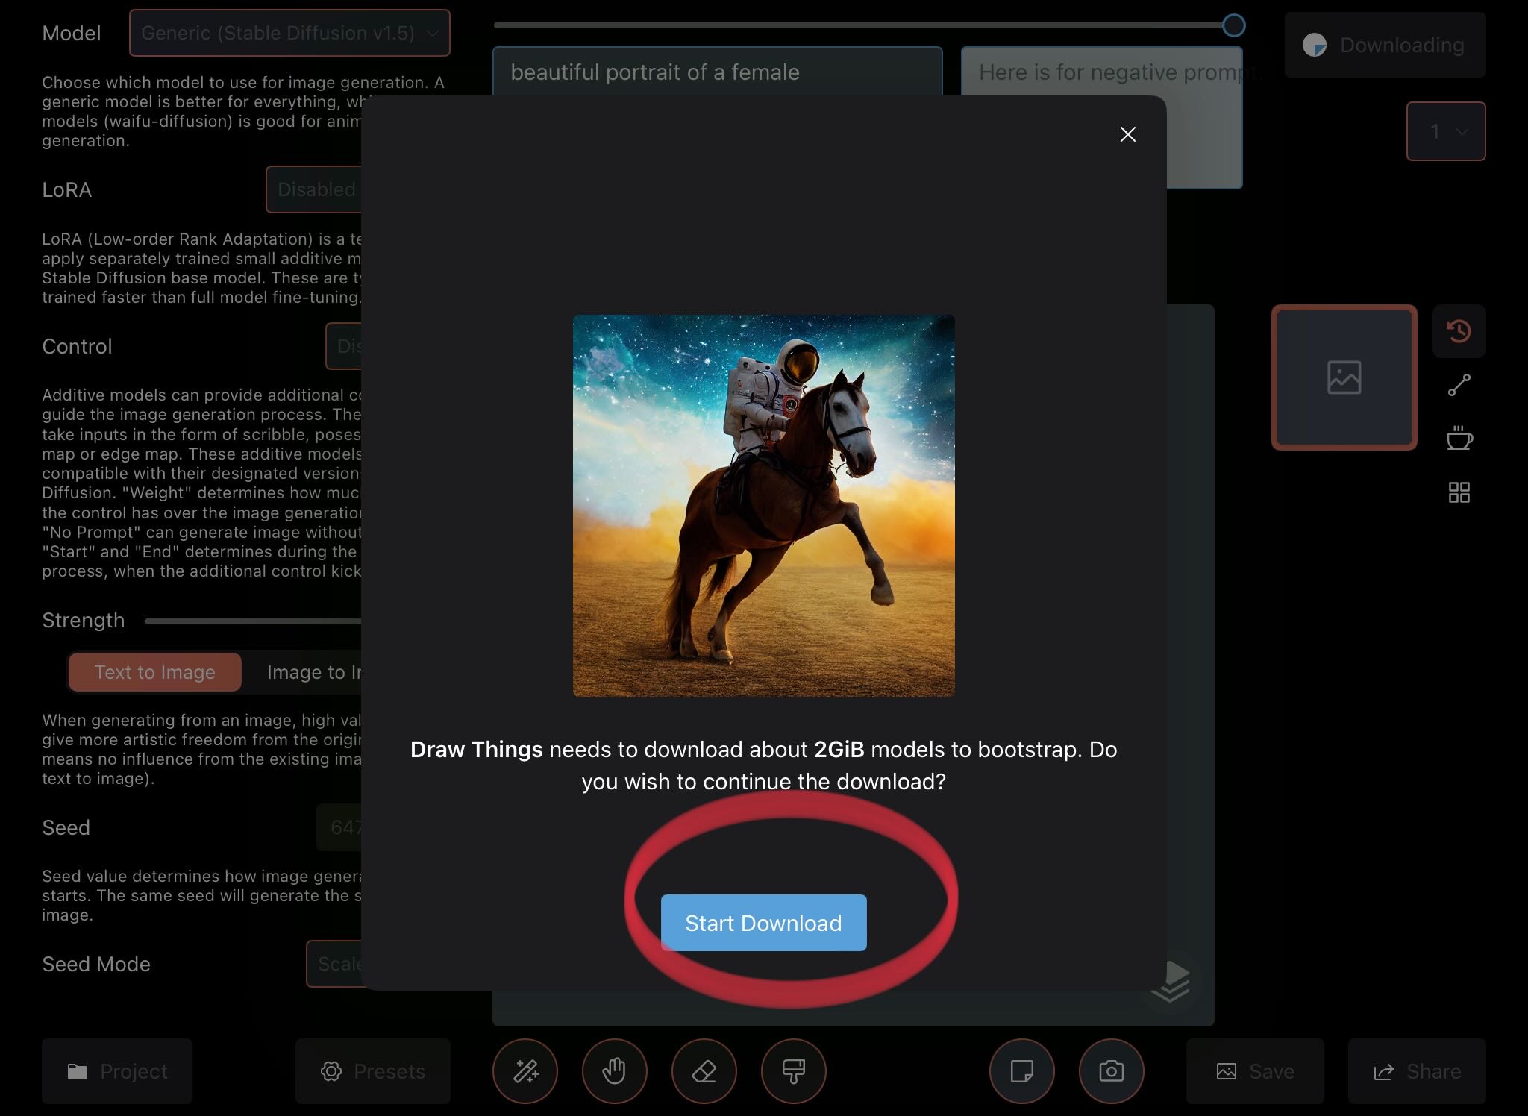Open the camera capture button
Viewport: 1528px width, 1116px height.
(x=1111, y=1071)
